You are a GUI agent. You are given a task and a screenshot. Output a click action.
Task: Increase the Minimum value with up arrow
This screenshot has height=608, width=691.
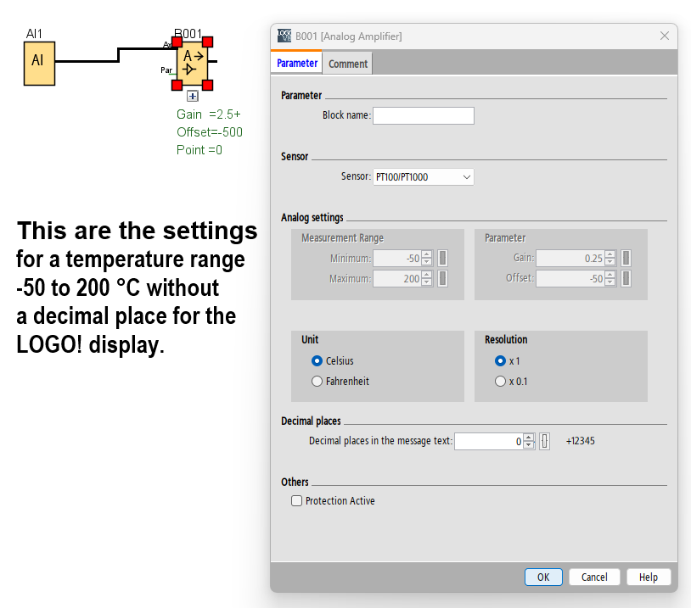pos(427,254)
